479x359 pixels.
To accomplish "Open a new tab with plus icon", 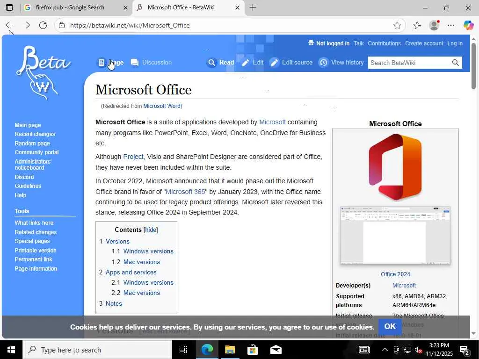I will (x=253, y=7).
